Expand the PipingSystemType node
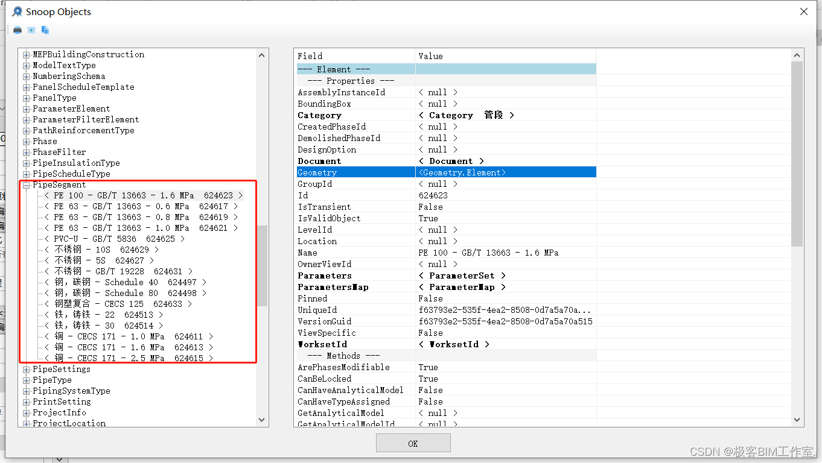Image resolution: width=822 pixels, height=463 pixels. pyautogui.click(x=27, y=391)
